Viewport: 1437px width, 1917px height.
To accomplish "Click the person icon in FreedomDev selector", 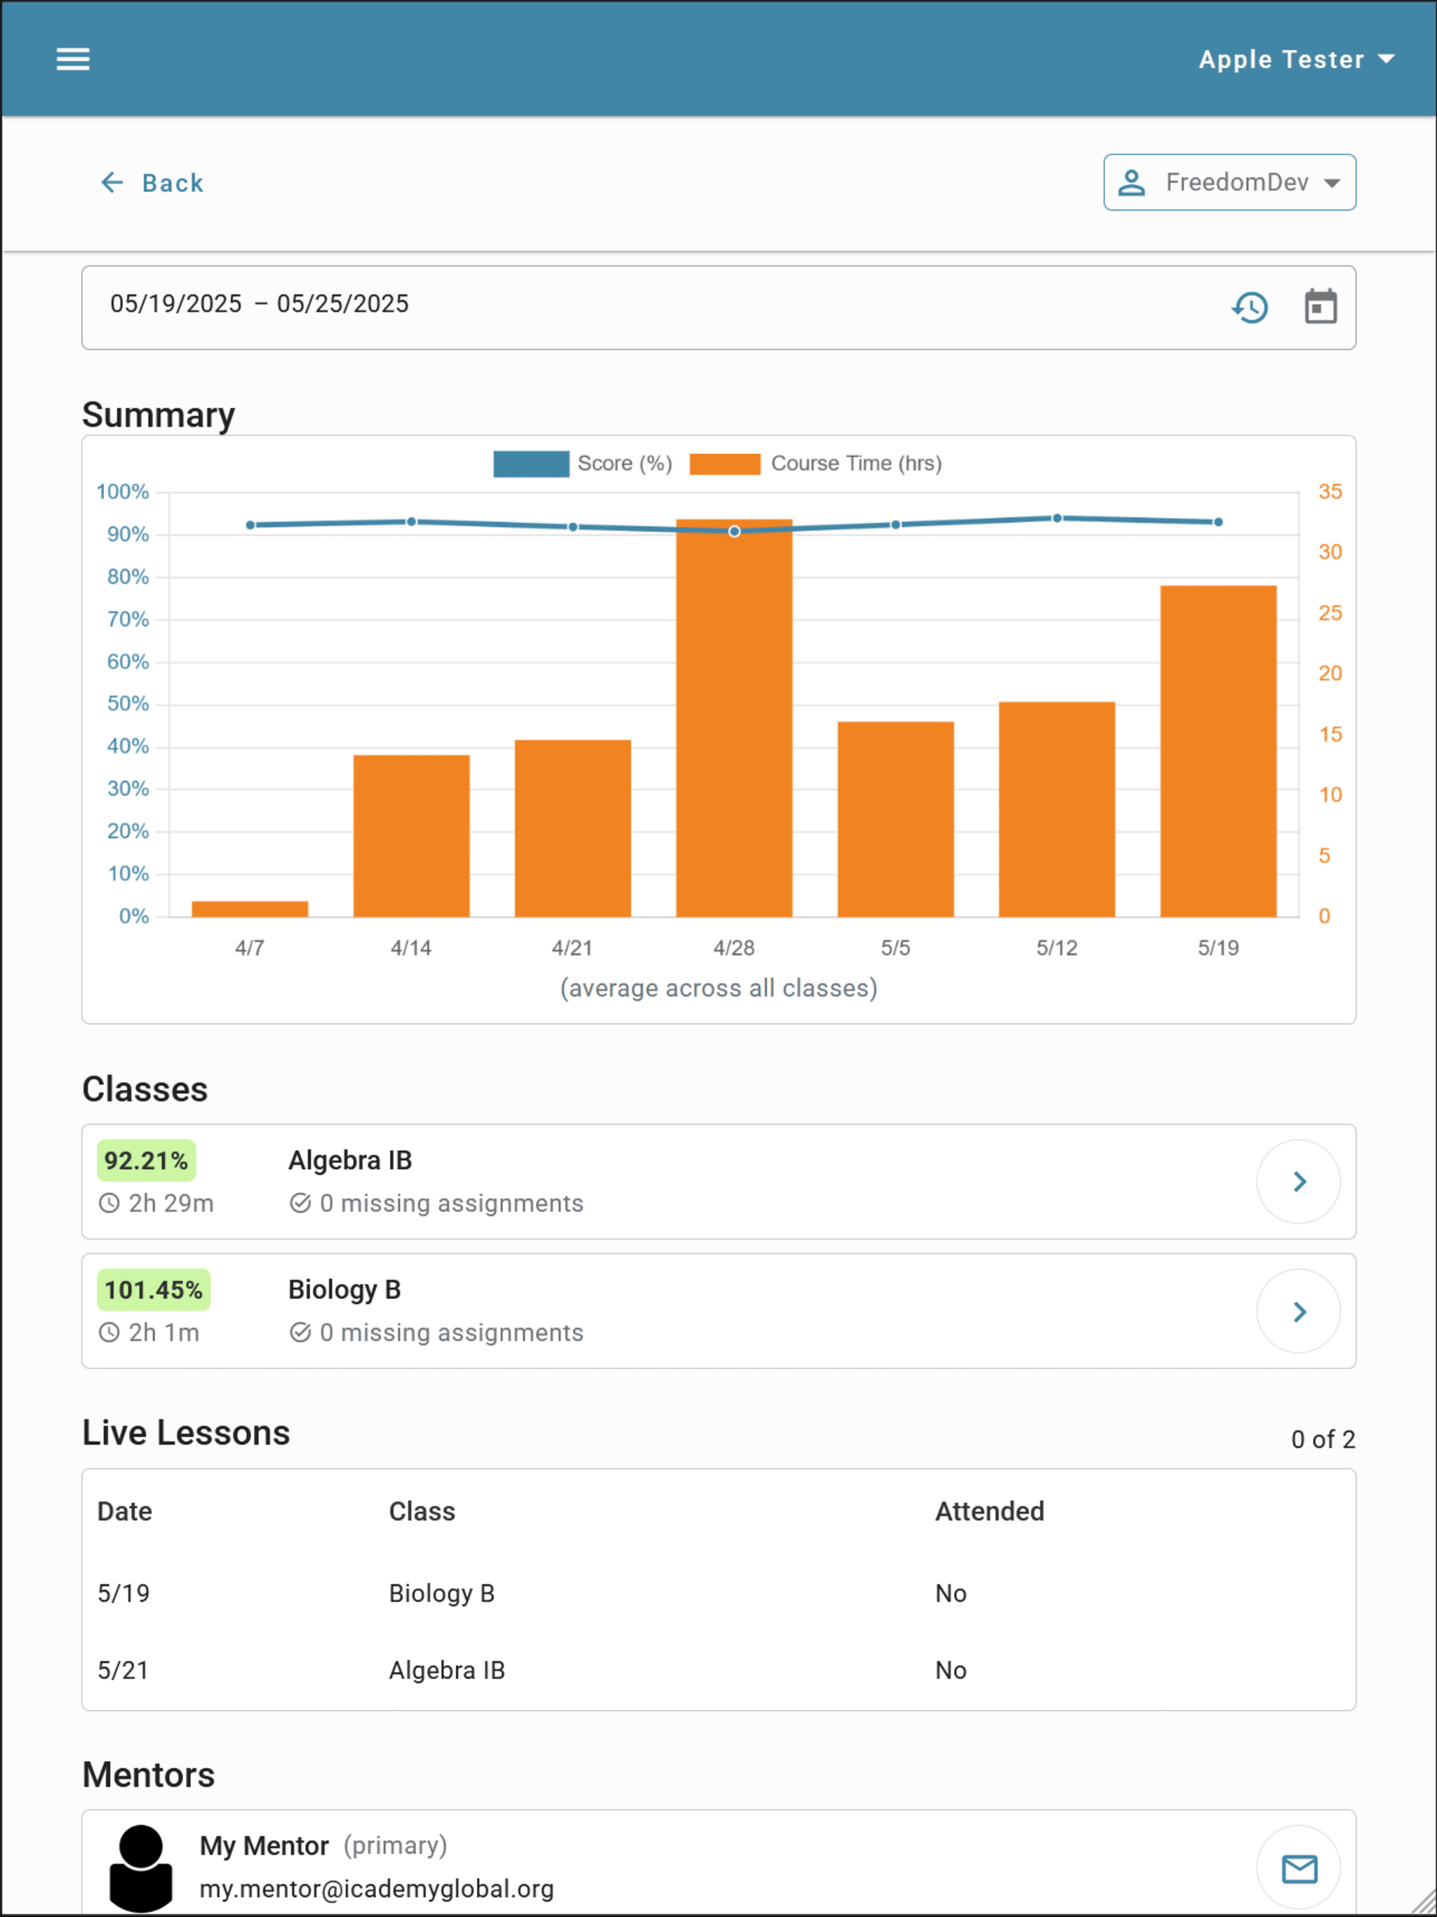I will pos(1131,183).
